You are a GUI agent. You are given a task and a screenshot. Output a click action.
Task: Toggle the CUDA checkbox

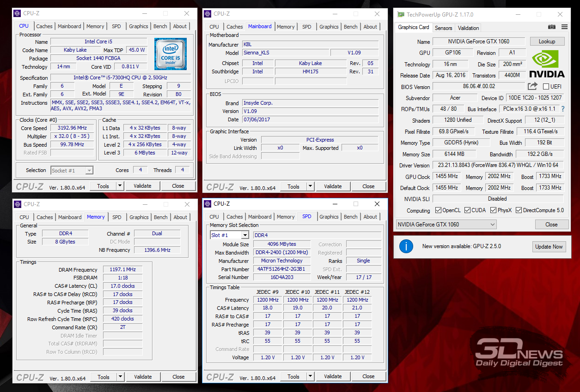coord(467,210)
